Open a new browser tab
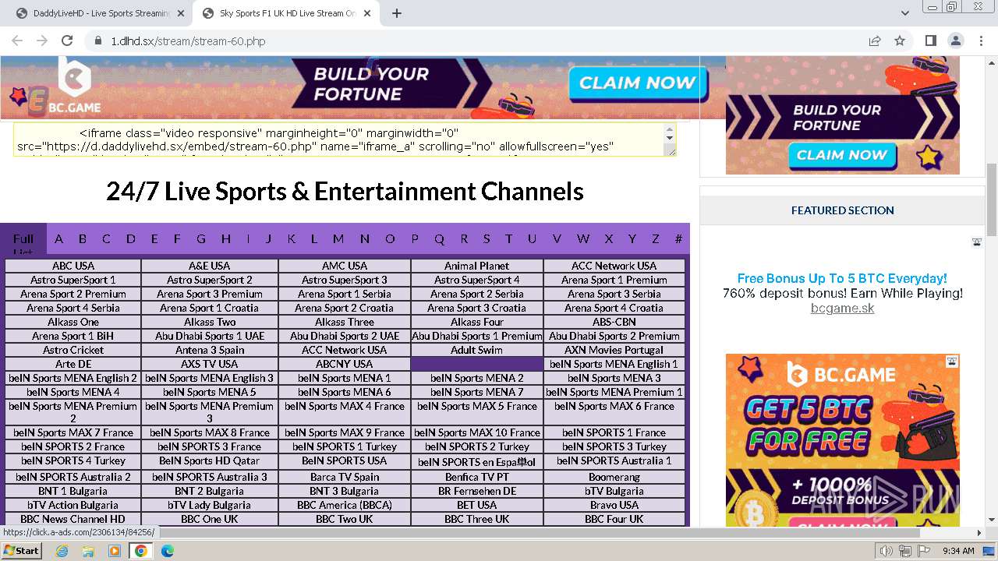Screen dimensions: 998x561 click(397, 13)
